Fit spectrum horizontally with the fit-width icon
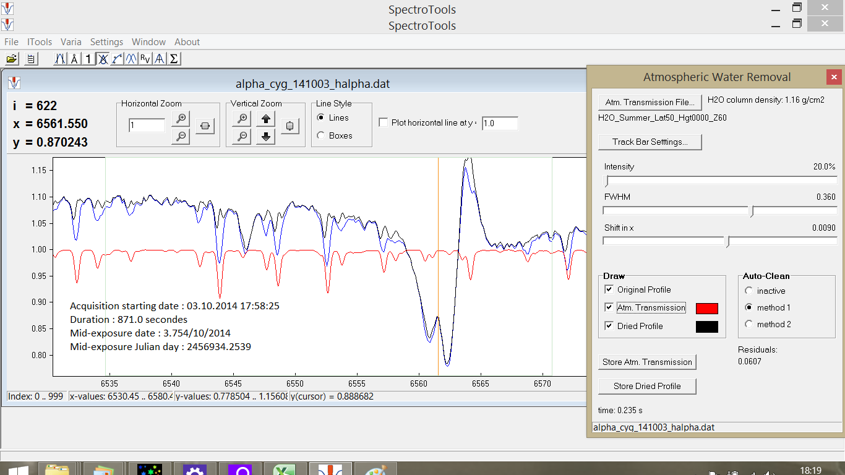 (204, 126)
